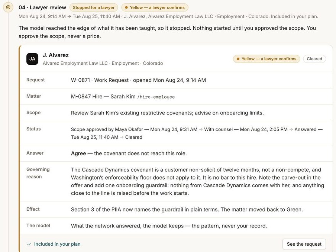The height and width of the screenshot is (252, 336).
Task: Click the Effect row label
Action: [x=33, y=209]
